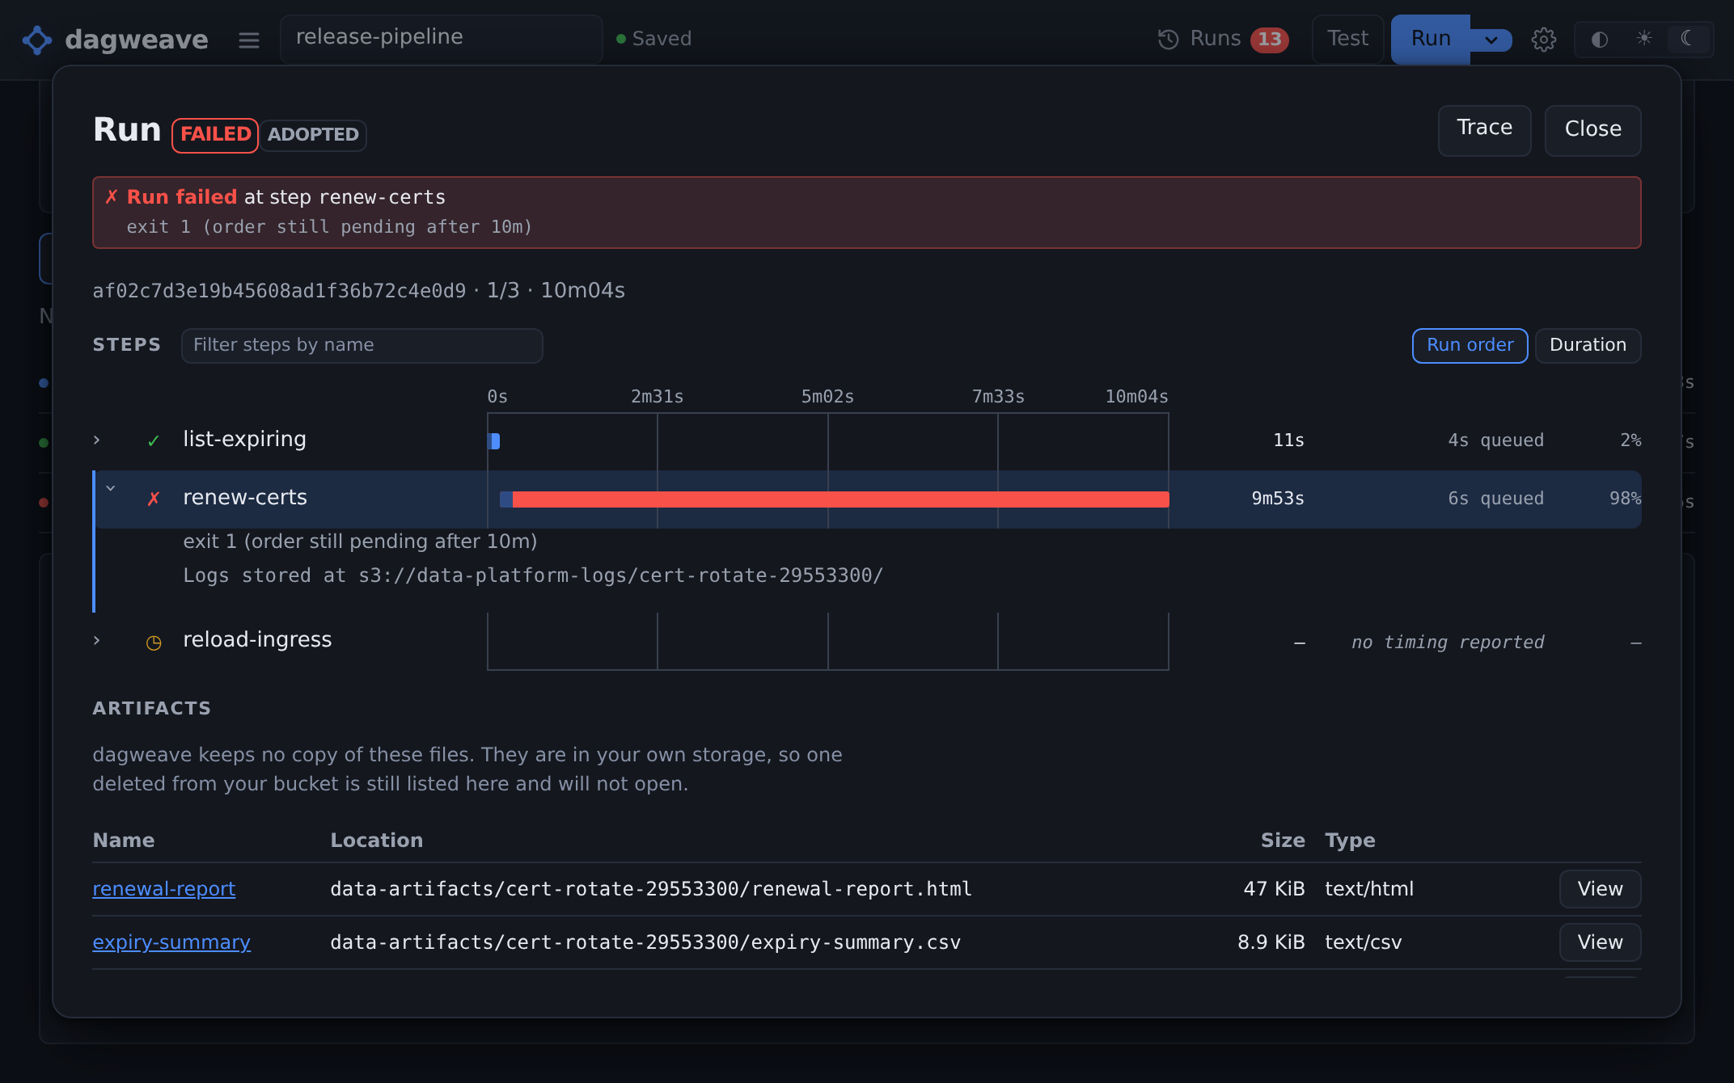Focus the Filter steps by name field

362,345
